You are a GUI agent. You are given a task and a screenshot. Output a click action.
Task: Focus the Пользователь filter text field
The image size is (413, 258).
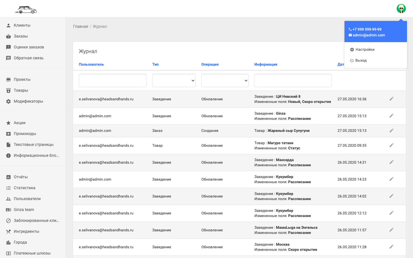pos(112,81)
